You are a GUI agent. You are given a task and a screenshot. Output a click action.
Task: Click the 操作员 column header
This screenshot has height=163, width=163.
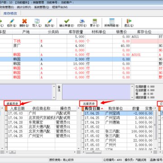tap(66, 109)
